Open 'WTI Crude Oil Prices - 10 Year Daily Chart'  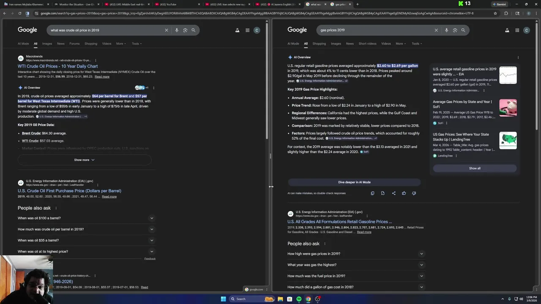point(57,66)
